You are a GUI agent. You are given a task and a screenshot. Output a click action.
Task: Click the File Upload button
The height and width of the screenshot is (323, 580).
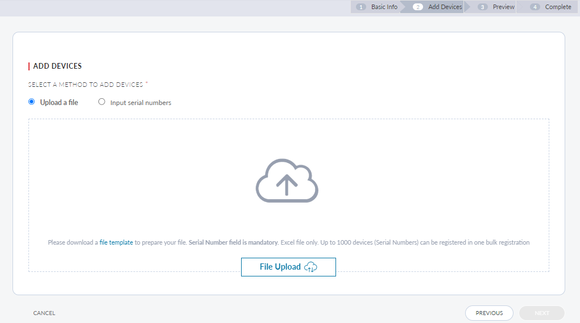(x=288, y=267)
